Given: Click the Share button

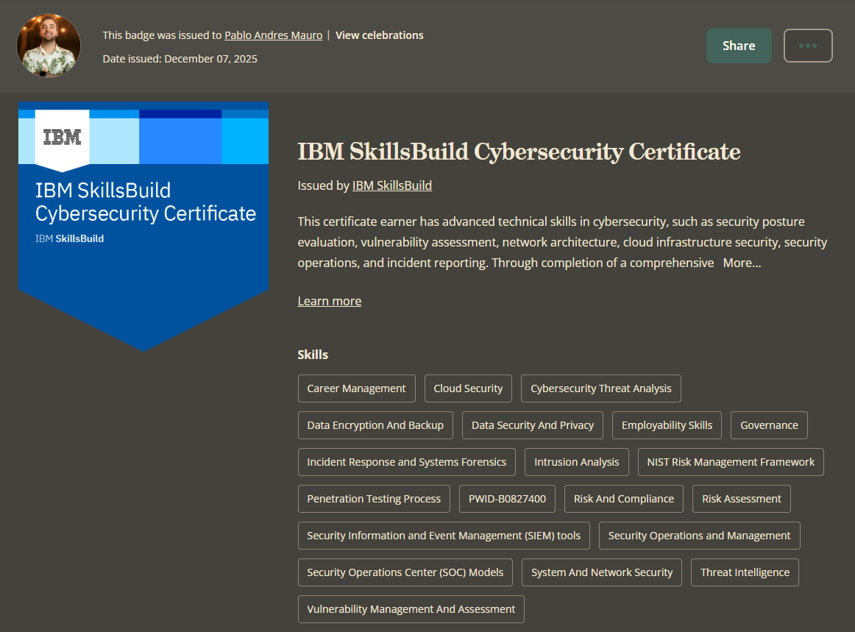Looking at the screenshot, I should [739, 46].
